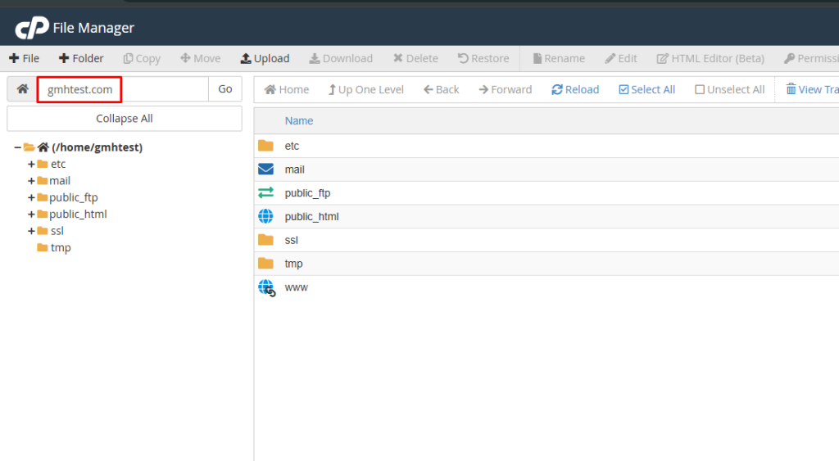839x461 pixels.
Task: Expand the ssl folder in tree
Action: pyautogui.click(x=31, y=231)
